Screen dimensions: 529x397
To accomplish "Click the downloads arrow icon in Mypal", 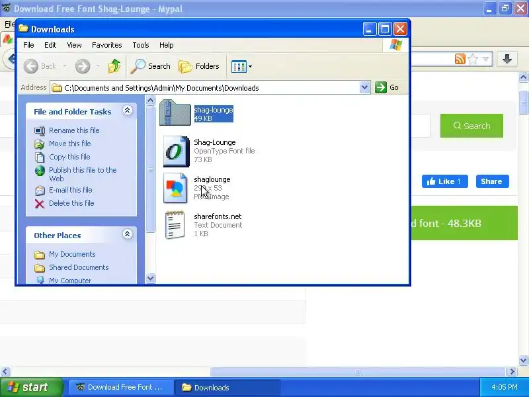I will [507, 59].
